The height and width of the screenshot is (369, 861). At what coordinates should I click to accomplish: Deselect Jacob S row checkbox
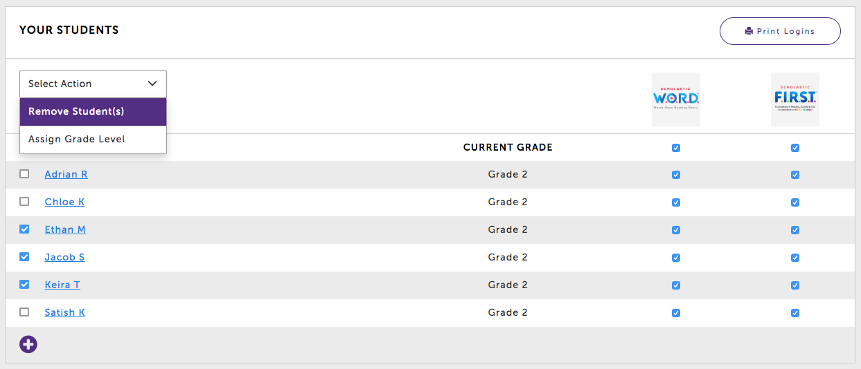24,257
